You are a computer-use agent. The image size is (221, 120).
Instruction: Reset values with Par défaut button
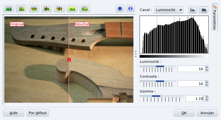click(x=38, y=113)
